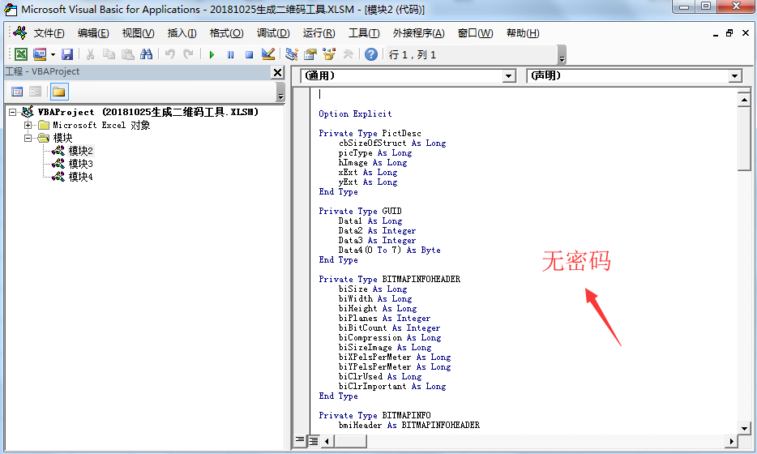Open Visual Basic Help question mark icon
The height and width of the screenshot is (454, 757).
coord(370,54)
